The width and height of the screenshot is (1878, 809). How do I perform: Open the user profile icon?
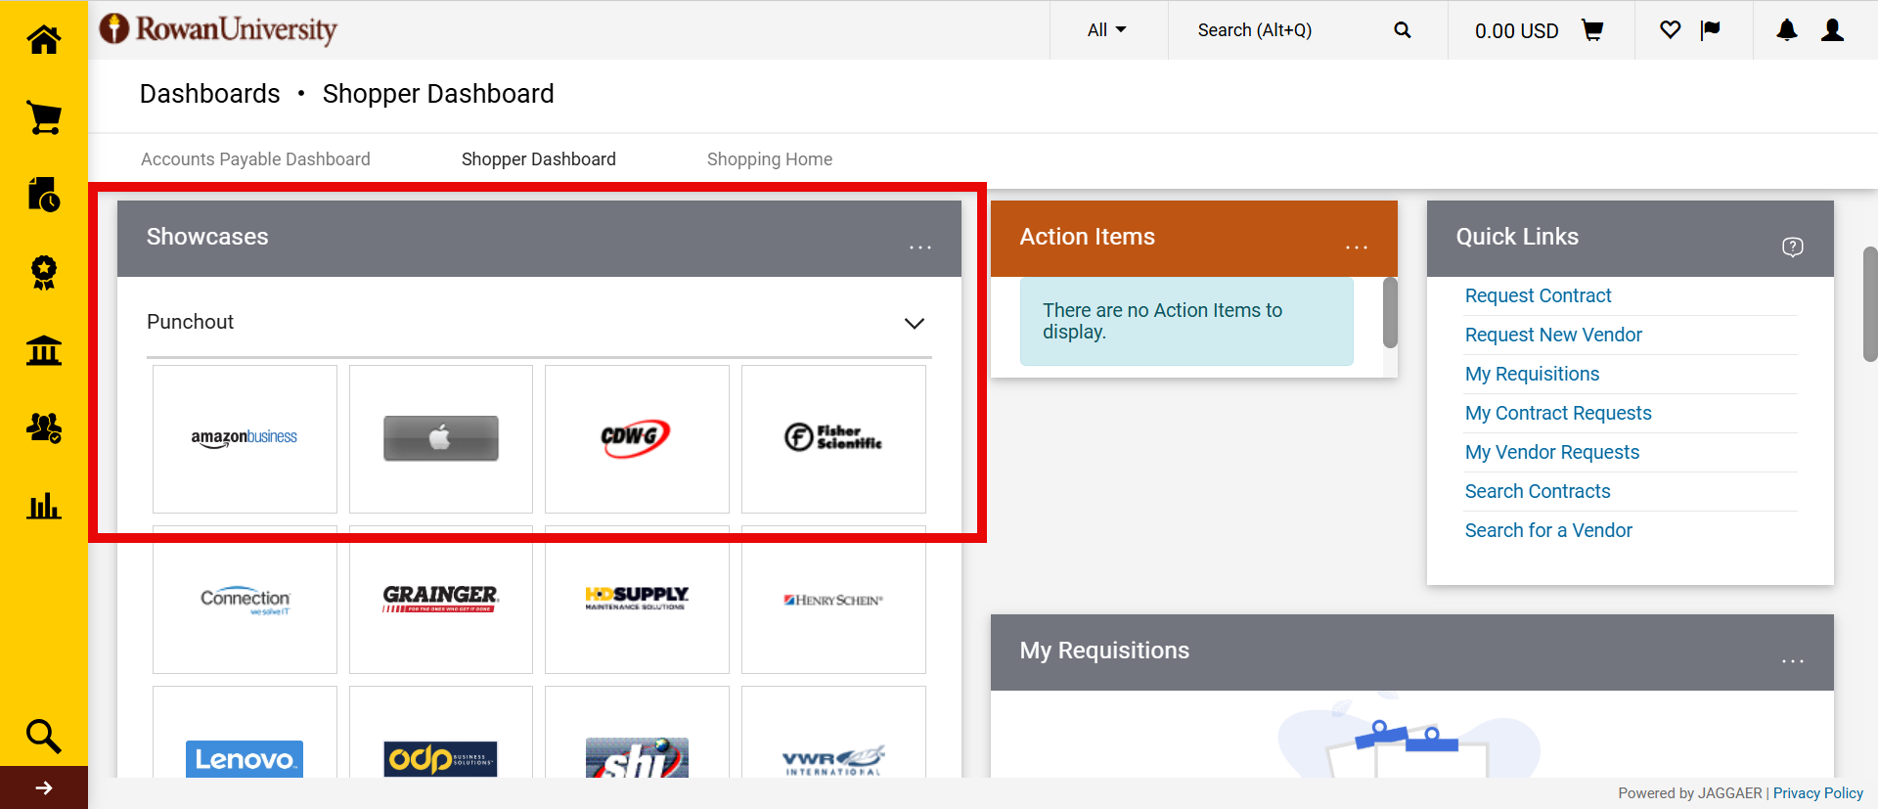1832,30
